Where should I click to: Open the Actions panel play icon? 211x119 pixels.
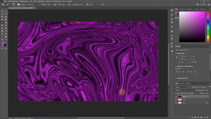click(x=172, y=47)
